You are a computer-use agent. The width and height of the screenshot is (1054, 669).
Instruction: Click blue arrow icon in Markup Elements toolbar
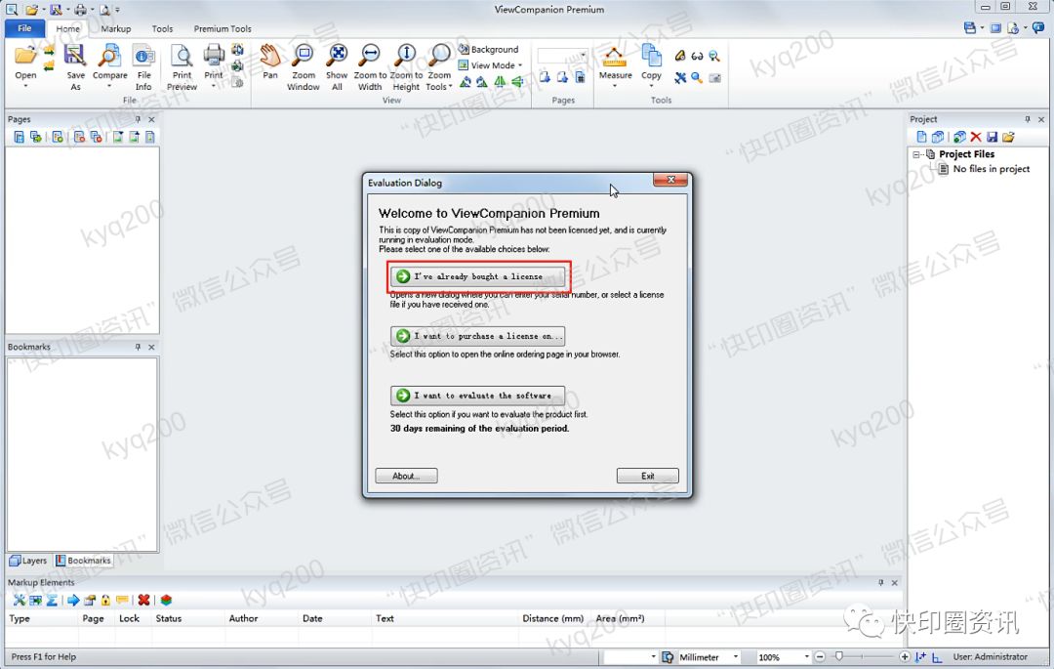(x=73, y=600)
